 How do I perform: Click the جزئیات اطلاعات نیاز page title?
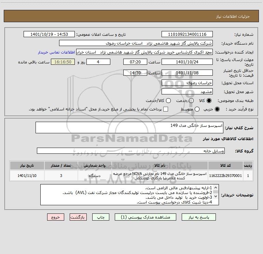[x=233, y=16]
